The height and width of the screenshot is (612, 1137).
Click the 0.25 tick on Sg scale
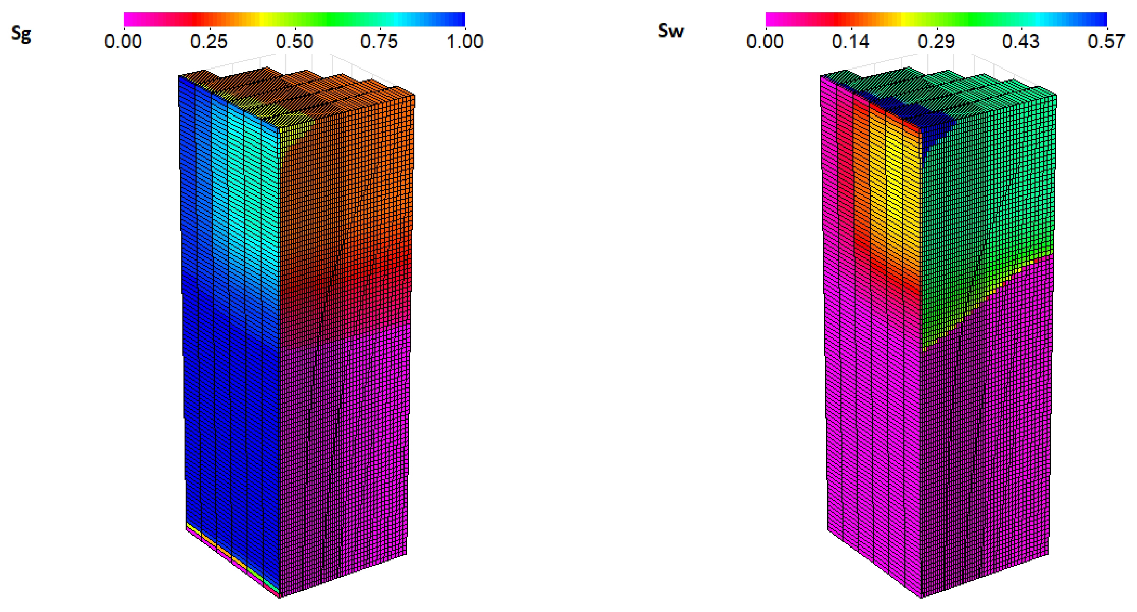click(209, 41)
